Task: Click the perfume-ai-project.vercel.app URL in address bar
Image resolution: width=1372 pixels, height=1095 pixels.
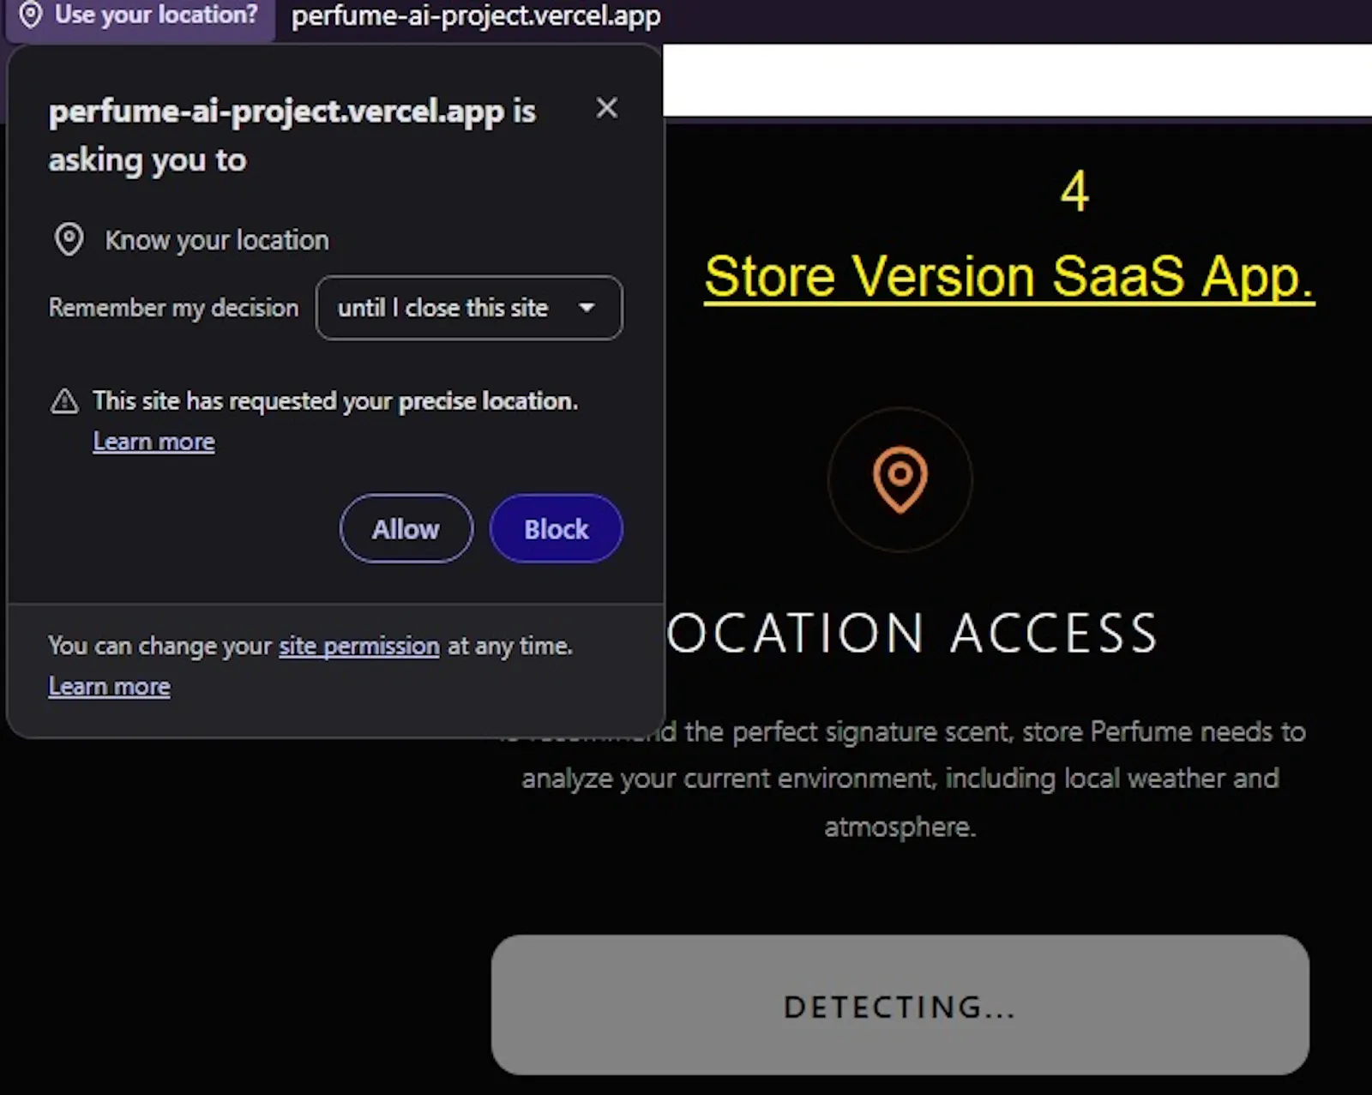Action: point(476,15)
